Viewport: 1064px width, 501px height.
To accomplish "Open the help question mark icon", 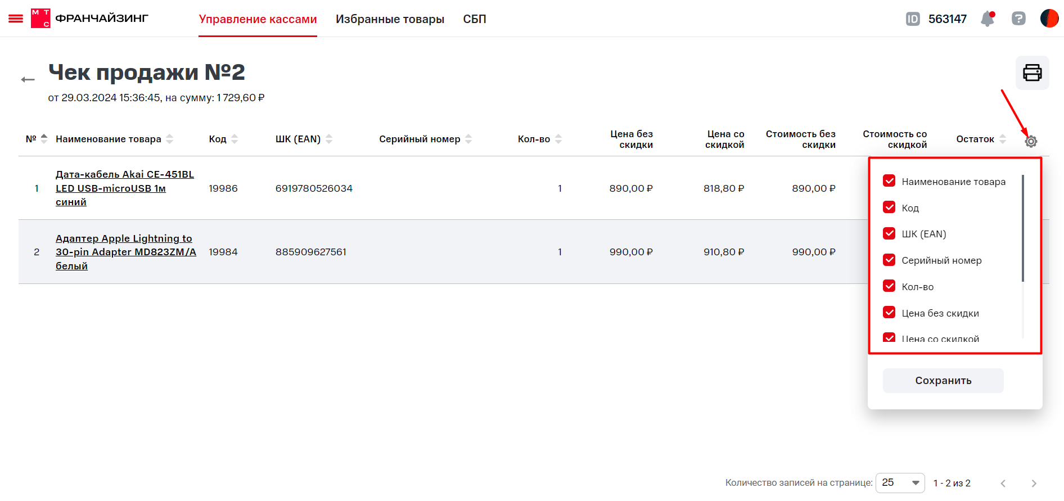I will coord(1018,19).
